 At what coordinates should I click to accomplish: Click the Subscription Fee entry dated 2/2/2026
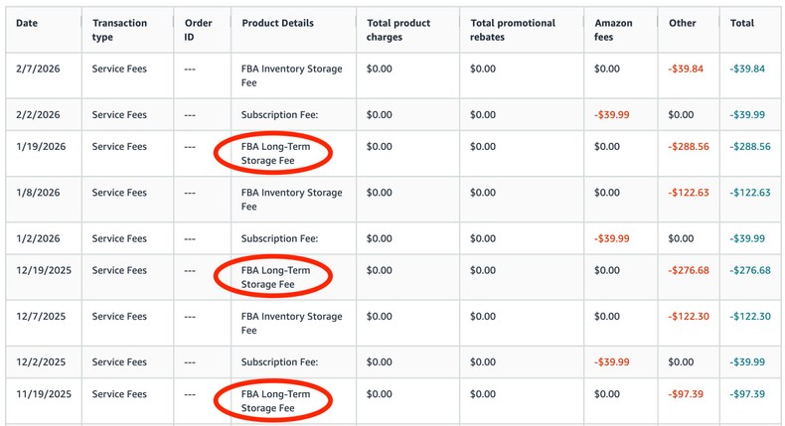279,114
